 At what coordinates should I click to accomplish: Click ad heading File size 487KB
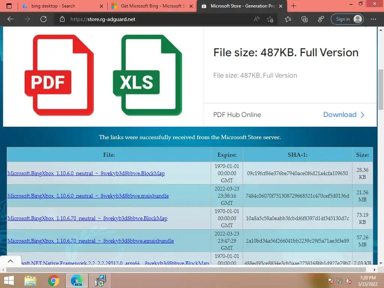point(286,52)
